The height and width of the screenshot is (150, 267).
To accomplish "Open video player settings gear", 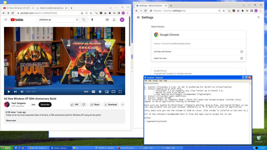I will [x=100, y=92].
